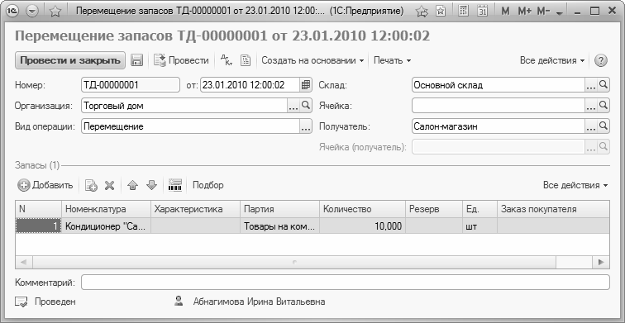The height and width of the screenshot is (323, 625).
Task: Select unit cell шт
Action: coord(479,226)
